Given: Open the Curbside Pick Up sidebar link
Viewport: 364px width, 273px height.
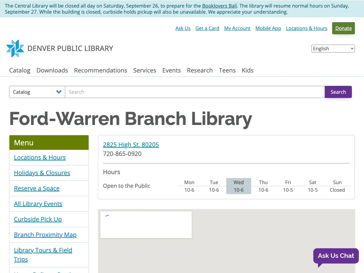Looking at the screenshot, I should tap(38, 219).
